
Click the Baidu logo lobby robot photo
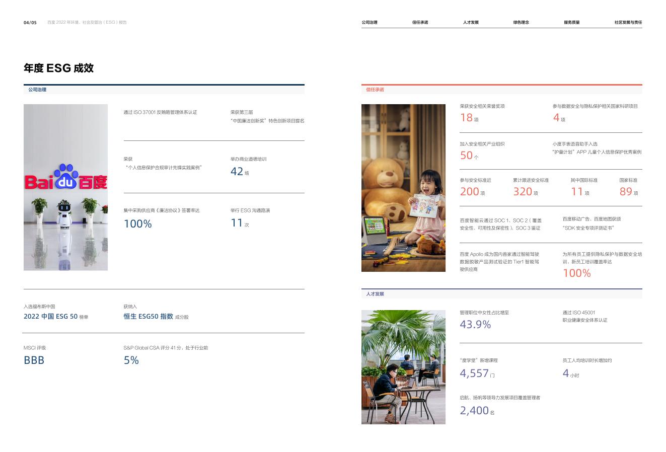coord(65,187)
